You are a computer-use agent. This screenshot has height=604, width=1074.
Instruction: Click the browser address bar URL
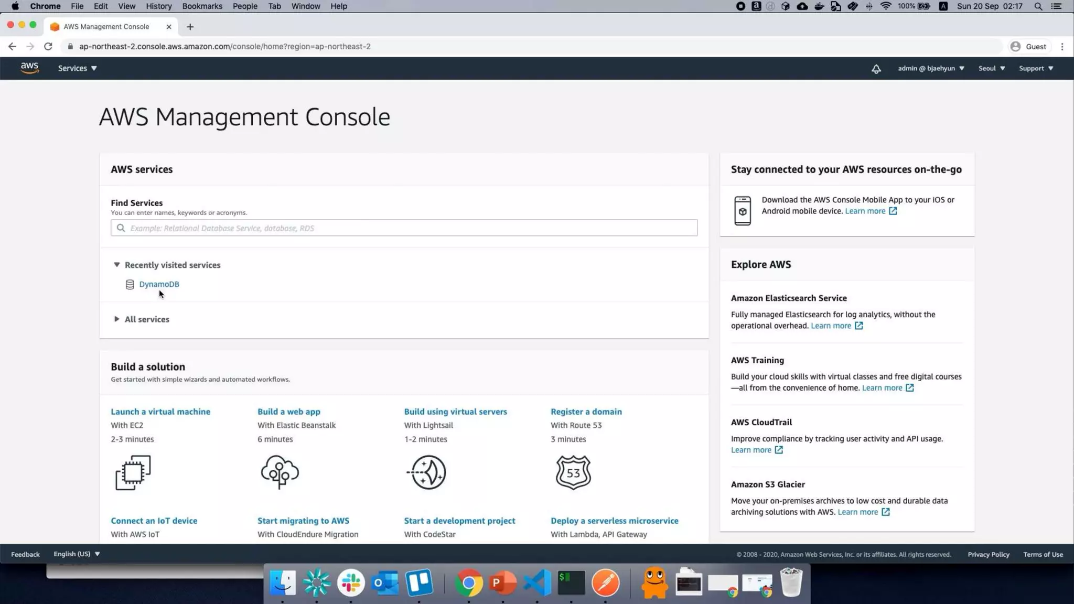(225, 46)
